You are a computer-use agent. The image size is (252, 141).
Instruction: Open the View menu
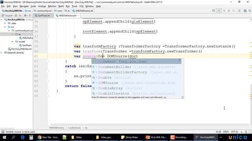point(15,6)
